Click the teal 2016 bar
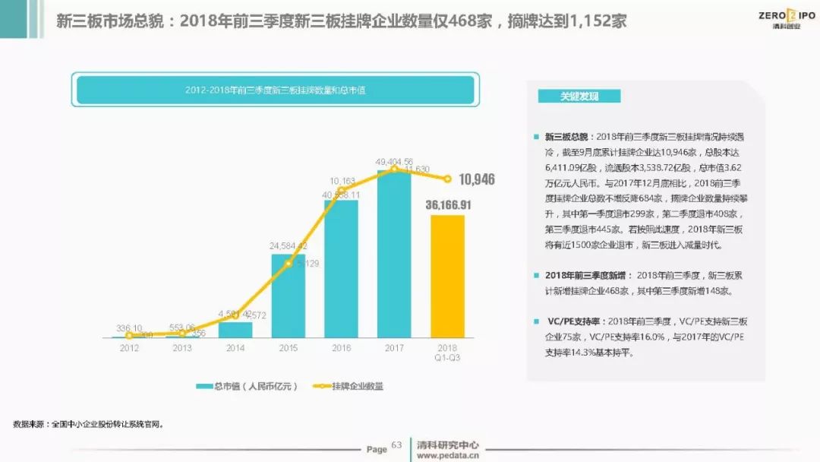 click(x=341, y=268)
